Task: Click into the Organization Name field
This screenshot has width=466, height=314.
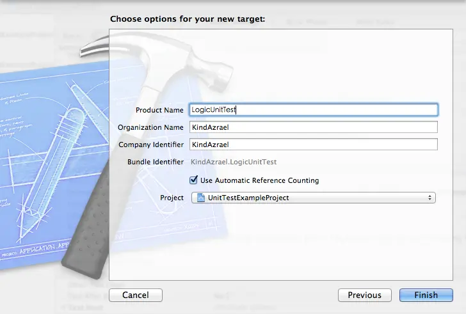Action: [x=314, y=127]
